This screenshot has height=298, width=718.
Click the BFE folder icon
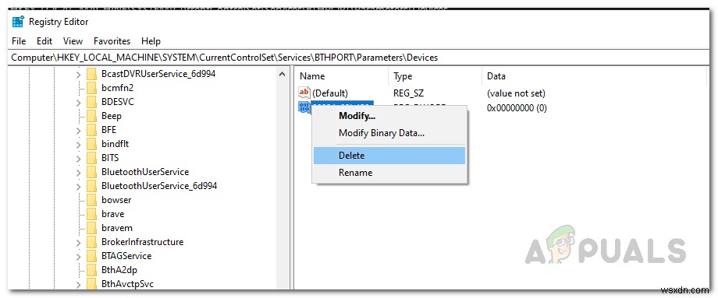[92, 130]
